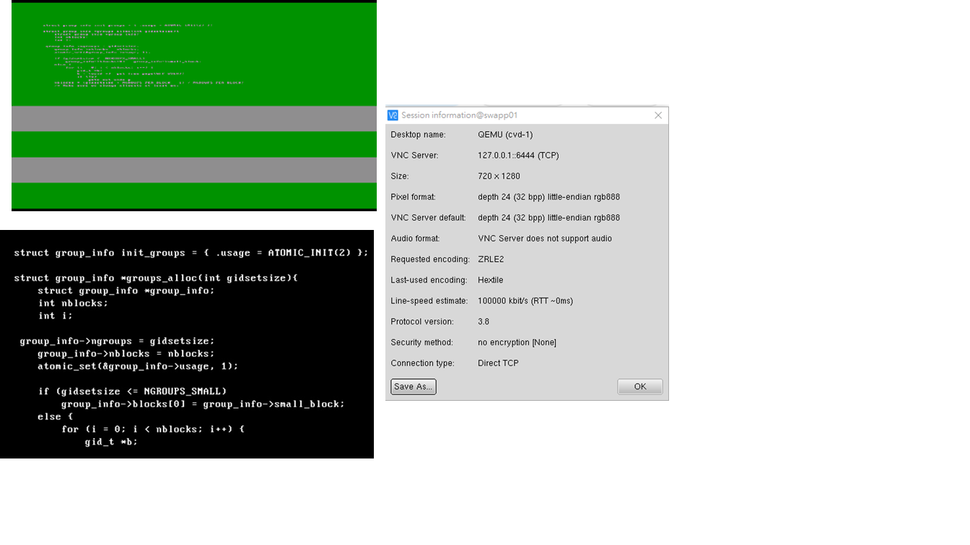Click the Protocol version value 3.8

pos(484,322)
